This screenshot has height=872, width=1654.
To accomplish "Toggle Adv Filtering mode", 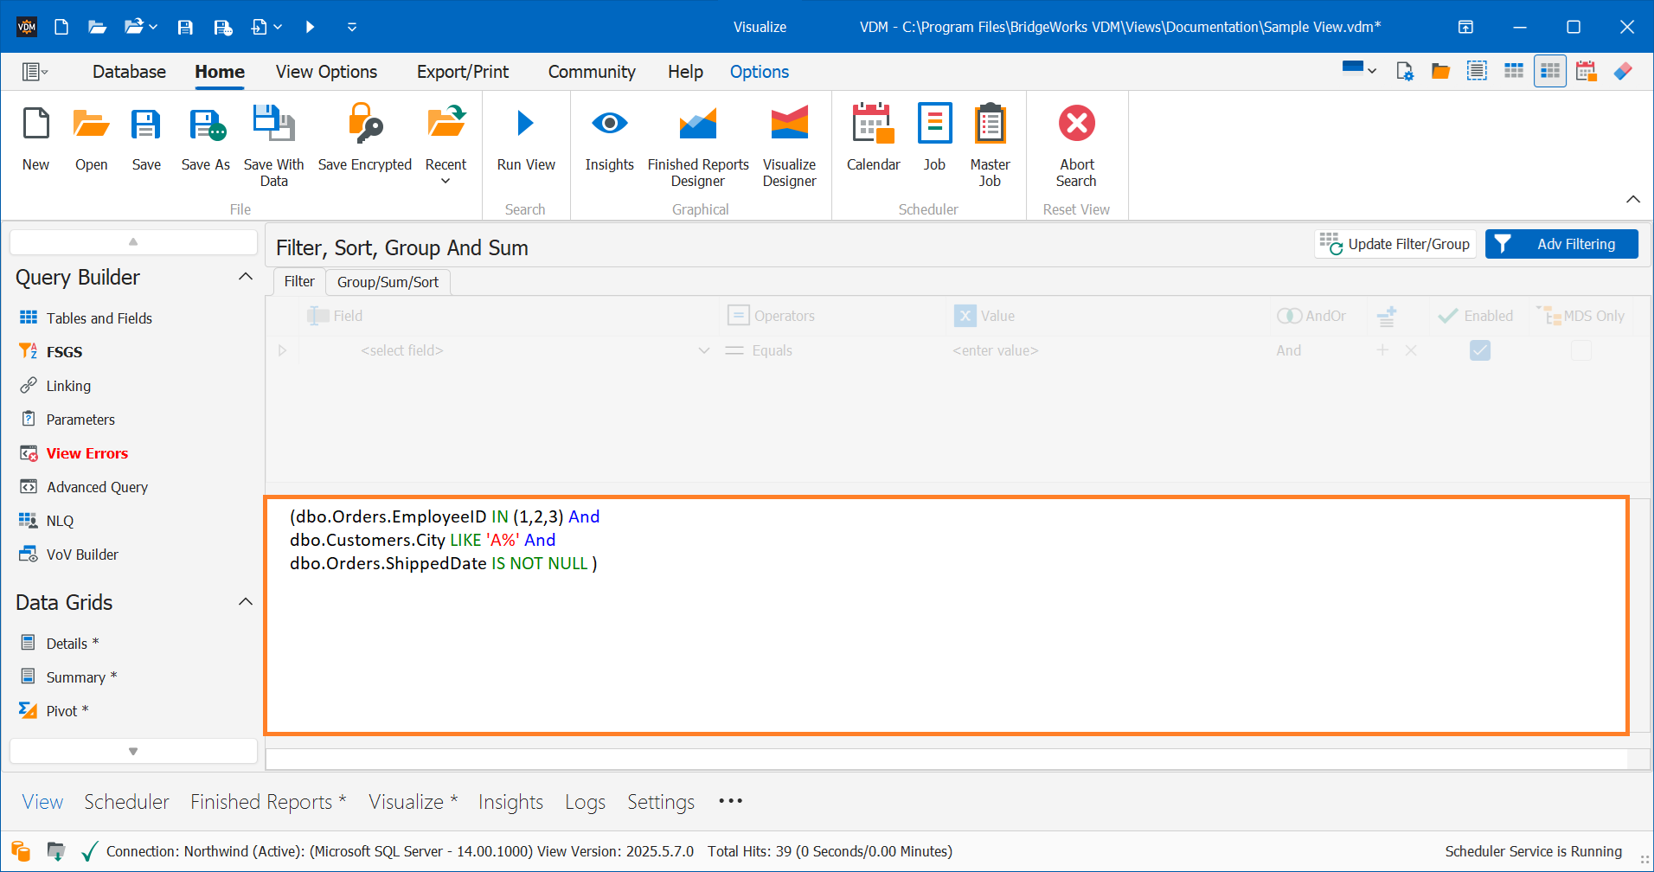I will (x=1561, y=243).
